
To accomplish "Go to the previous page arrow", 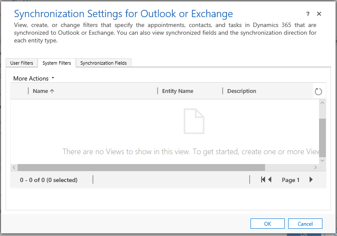I will 270,179.
